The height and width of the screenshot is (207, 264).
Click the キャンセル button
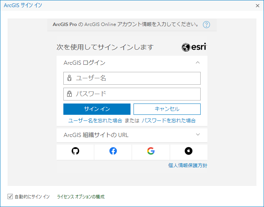coord(167,109)
